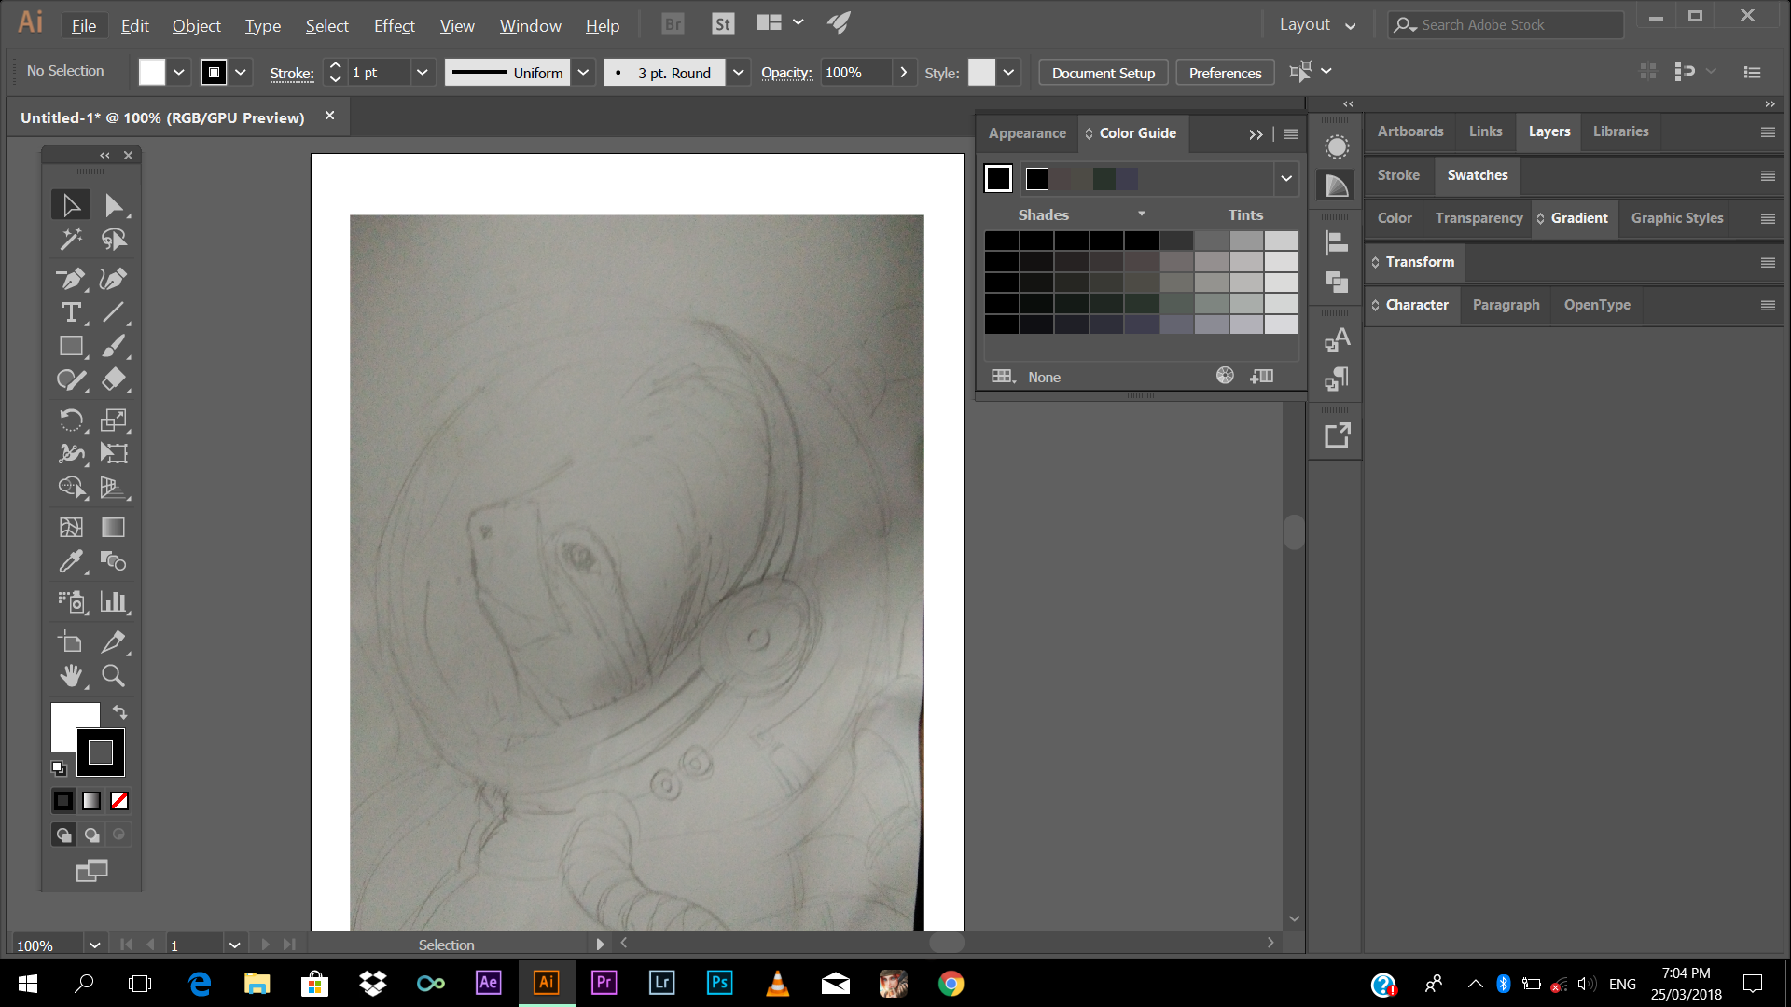
Task: Expand the Opacity slider arrow
Action: click(903, 72)
